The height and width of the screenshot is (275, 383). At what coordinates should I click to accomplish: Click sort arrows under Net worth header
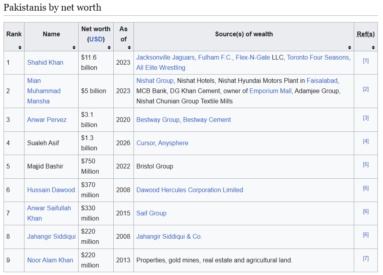pyautogui.click(x=109, y=47)
